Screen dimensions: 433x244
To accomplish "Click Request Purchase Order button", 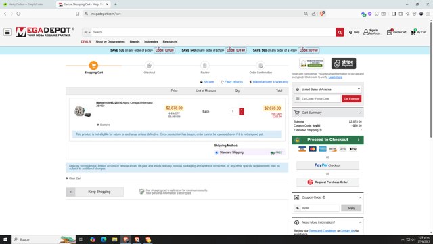I will point(327,182).
